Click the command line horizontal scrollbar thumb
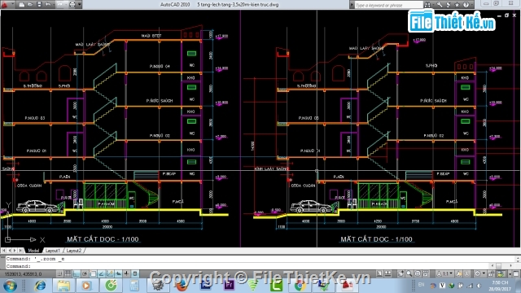Viewport: 521px width, 293px height. [x=498, y=266]
